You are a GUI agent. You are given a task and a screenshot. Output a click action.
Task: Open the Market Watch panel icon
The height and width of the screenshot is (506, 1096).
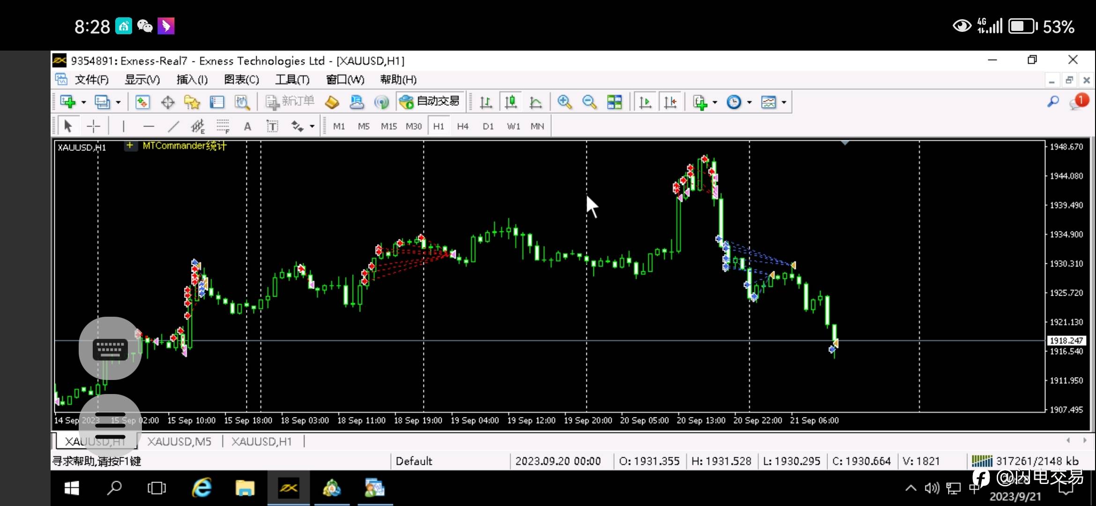pyautogui.click(x=142, y=102)
